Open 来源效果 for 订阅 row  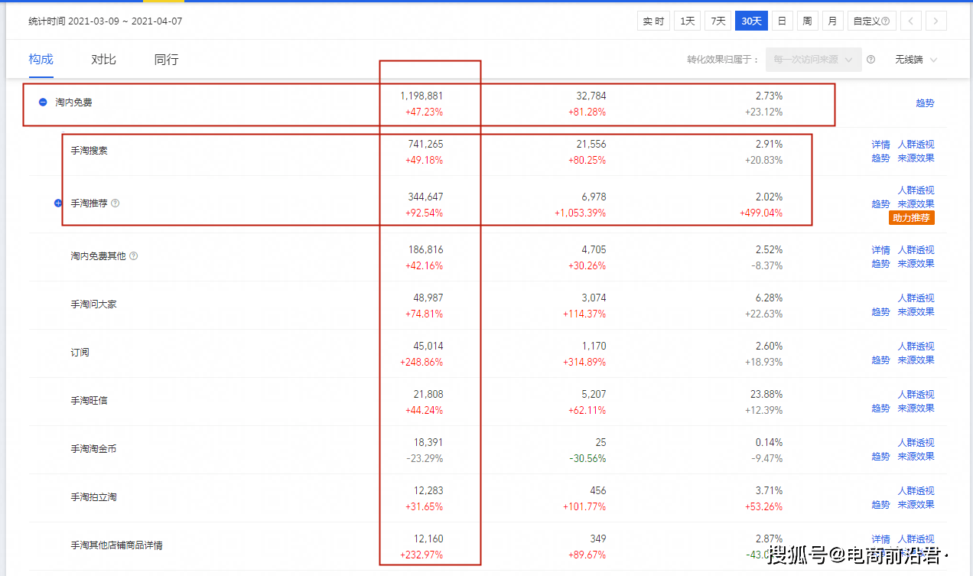point(916,360)
